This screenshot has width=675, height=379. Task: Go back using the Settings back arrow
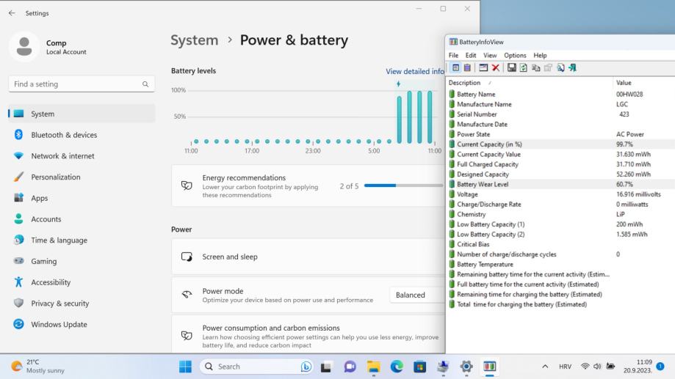pyautogui.click(x=12, y=13)
